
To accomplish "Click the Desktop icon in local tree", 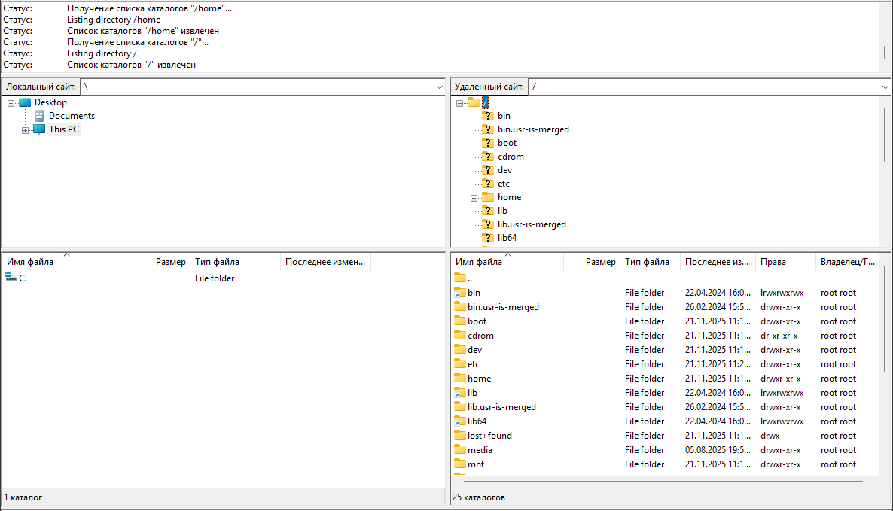I will coord(25,102).
